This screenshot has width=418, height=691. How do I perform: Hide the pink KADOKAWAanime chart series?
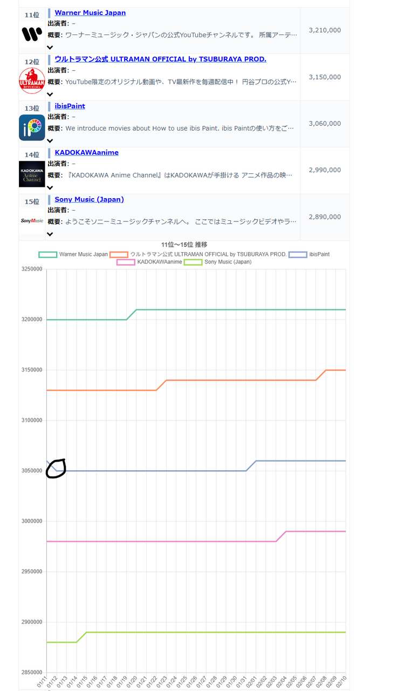(x=126, y=262)
